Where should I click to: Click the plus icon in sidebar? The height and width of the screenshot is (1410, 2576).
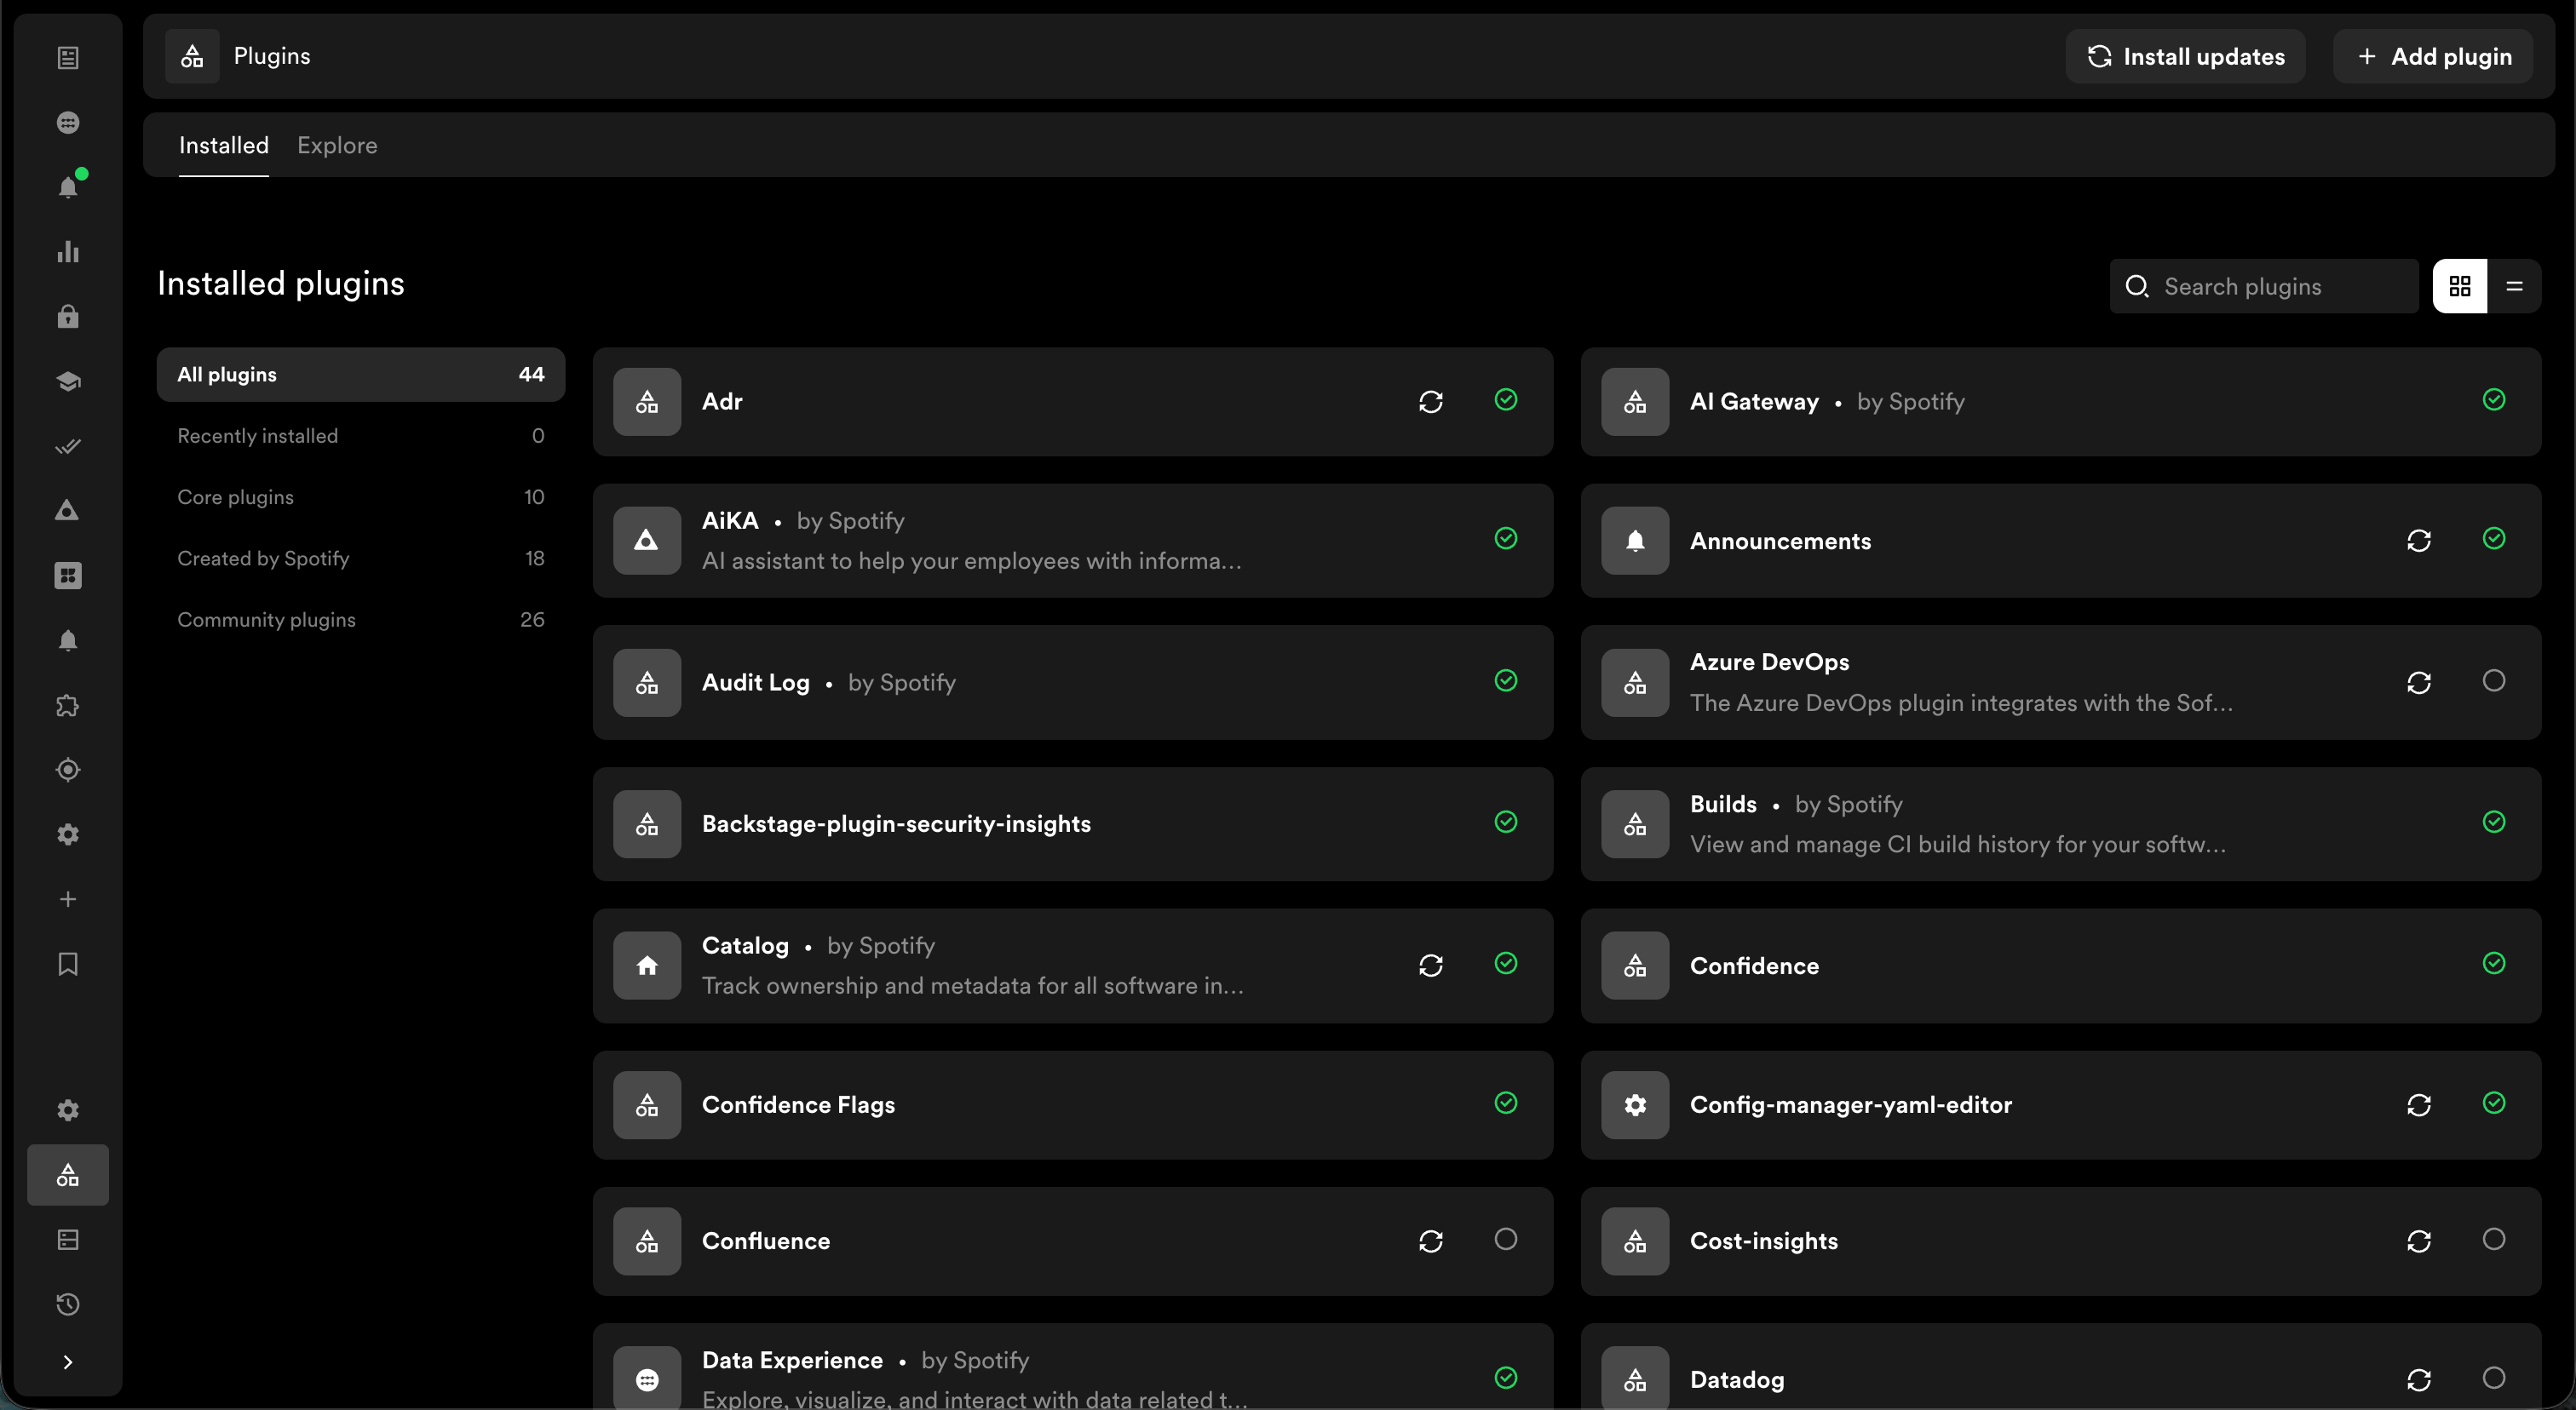[68, 899]
